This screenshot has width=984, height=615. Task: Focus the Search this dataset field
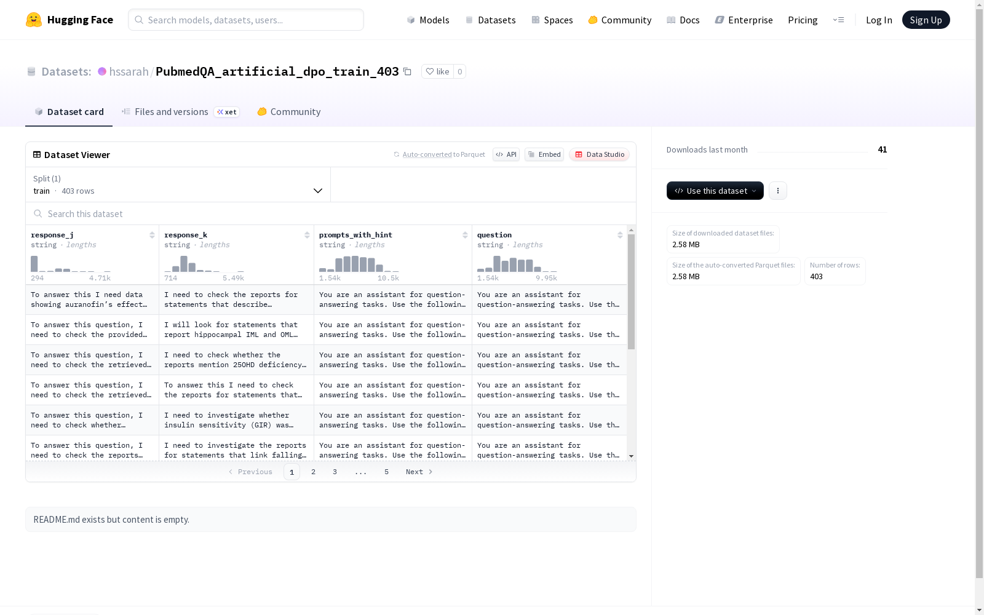331,213
